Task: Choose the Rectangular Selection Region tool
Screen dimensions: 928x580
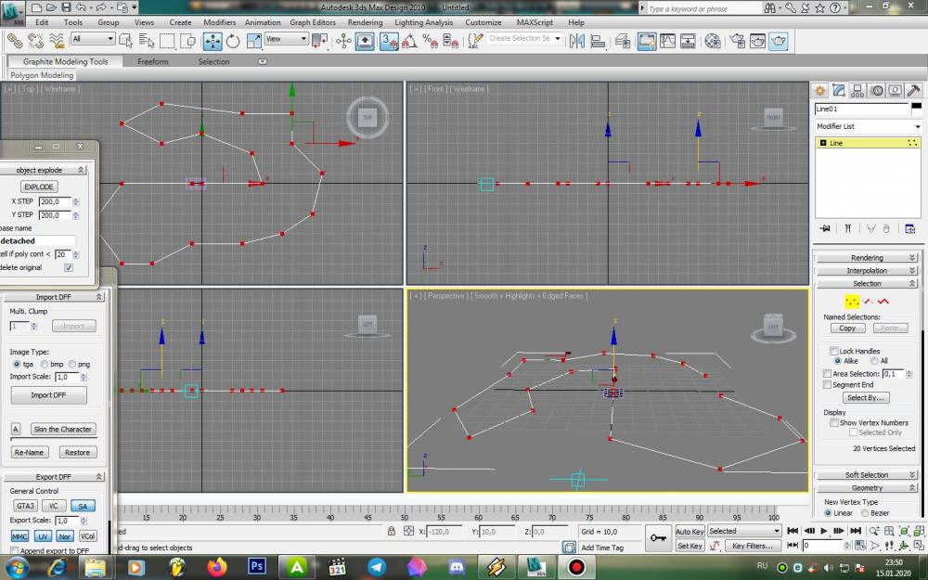Action: coord(167,41)
